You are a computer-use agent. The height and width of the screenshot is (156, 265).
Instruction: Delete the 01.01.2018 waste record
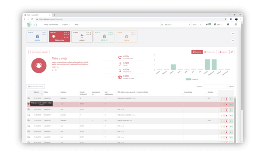226,99
